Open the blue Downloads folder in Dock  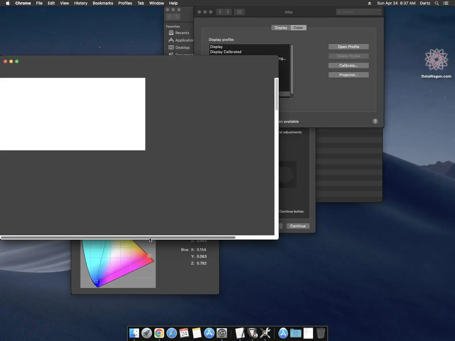click(296, 333)
